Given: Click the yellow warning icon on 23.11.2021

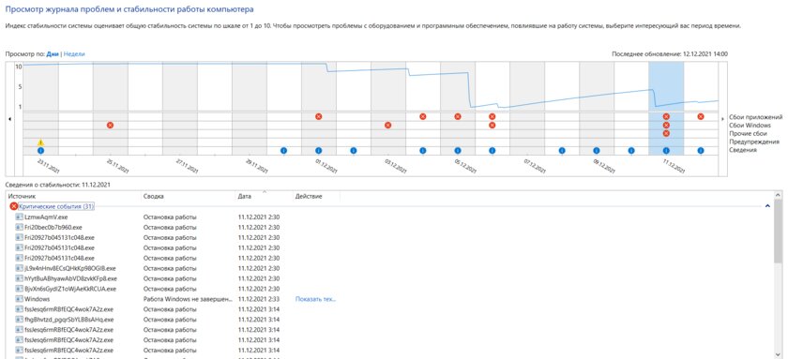Looking at the screenshot, I should (40, 142).
